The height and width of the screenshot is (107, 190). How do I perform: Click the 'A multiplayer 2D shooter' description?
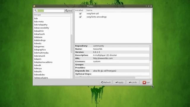coord(105,55)
